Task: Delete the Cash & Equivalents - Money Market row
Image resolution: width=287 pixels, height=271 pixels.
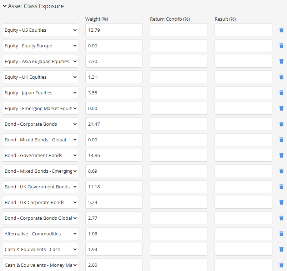Action: [281, 265]
